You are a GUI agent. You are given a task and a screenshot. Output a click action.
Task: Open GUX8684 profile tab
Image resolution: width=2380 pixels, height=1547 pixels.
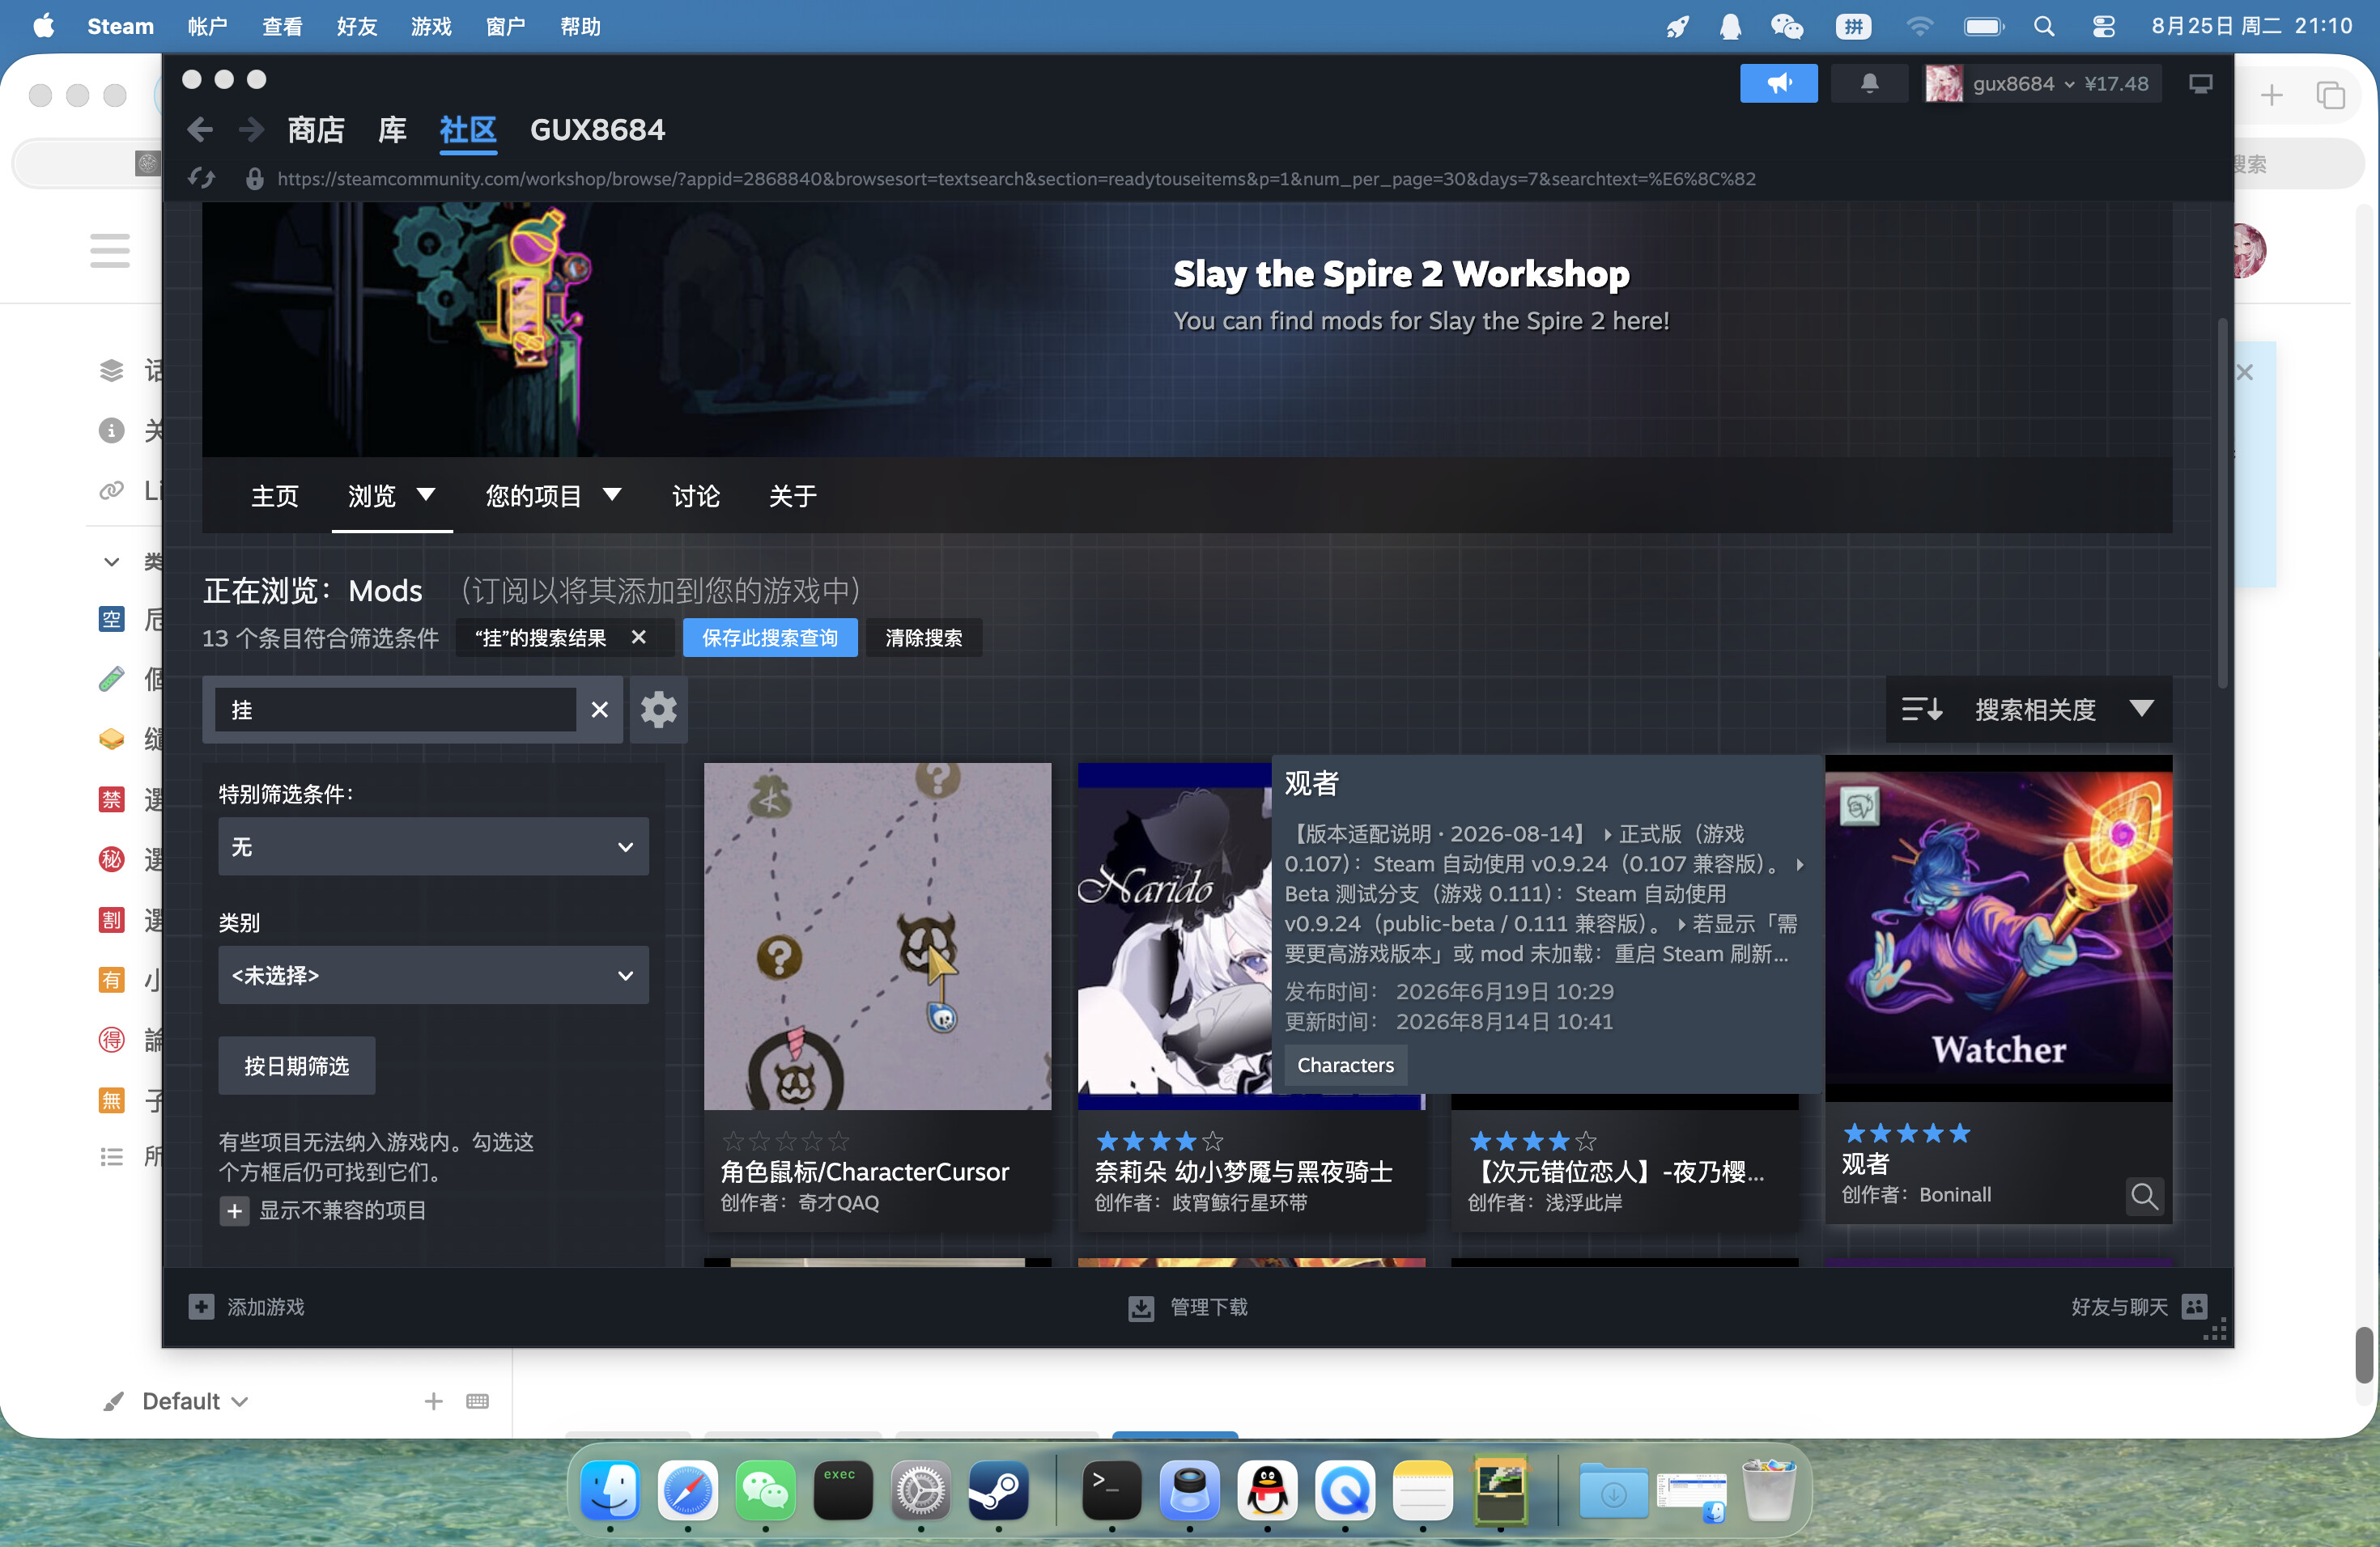click(597, 130)
